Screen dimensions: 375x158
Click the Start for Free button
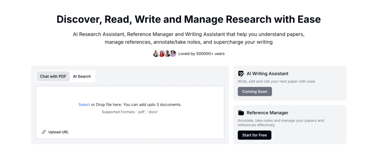255,135
